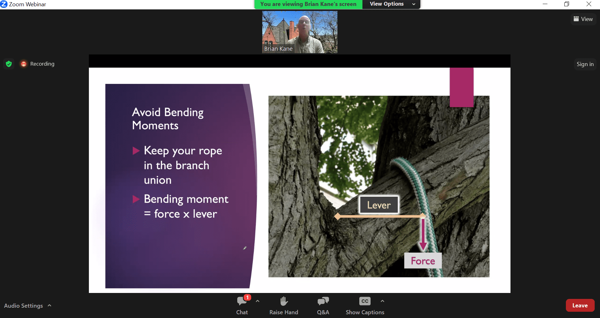Click the unread chat notification badge
600x318 pixels.
click(x=247, y=297)
